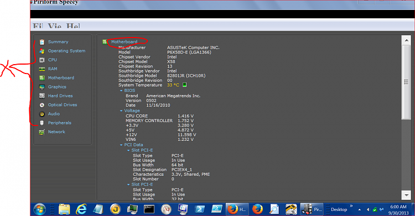Click 'ASUSTeK Computer INC.' manufacturer value
Screen dimensions: 415x216
pyautogui.click(x=193, y=48)
